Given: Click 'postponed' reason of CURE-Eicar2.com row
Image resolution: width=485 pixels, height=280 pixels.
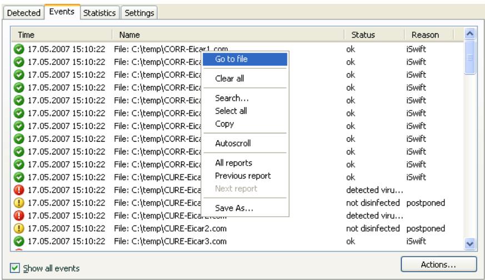Looking at the screenshot, I should 426,228.
